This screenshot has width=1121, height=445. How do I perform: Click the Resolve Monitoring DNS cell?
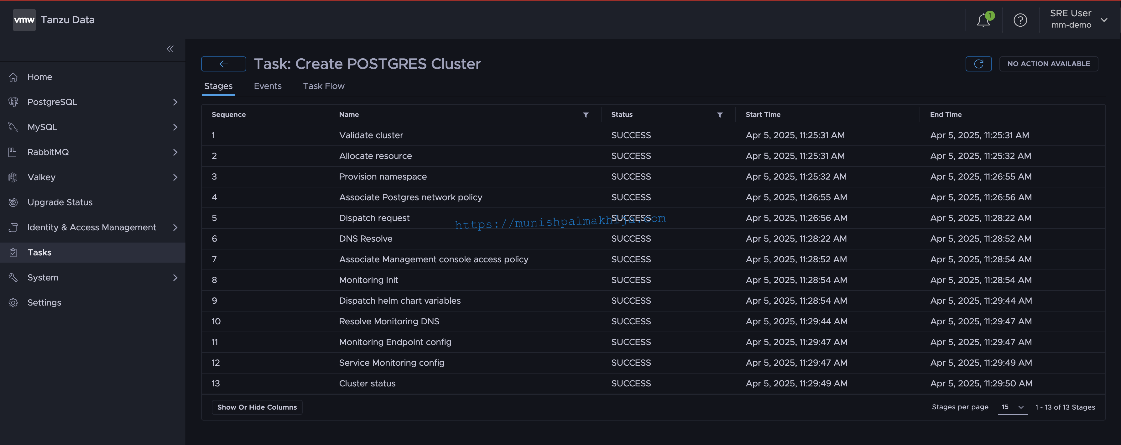click(389, 321)
